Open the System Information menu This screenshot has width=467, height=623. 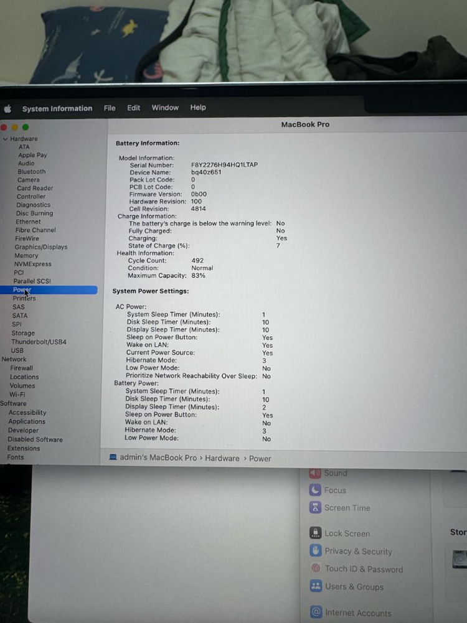[57, 108]
